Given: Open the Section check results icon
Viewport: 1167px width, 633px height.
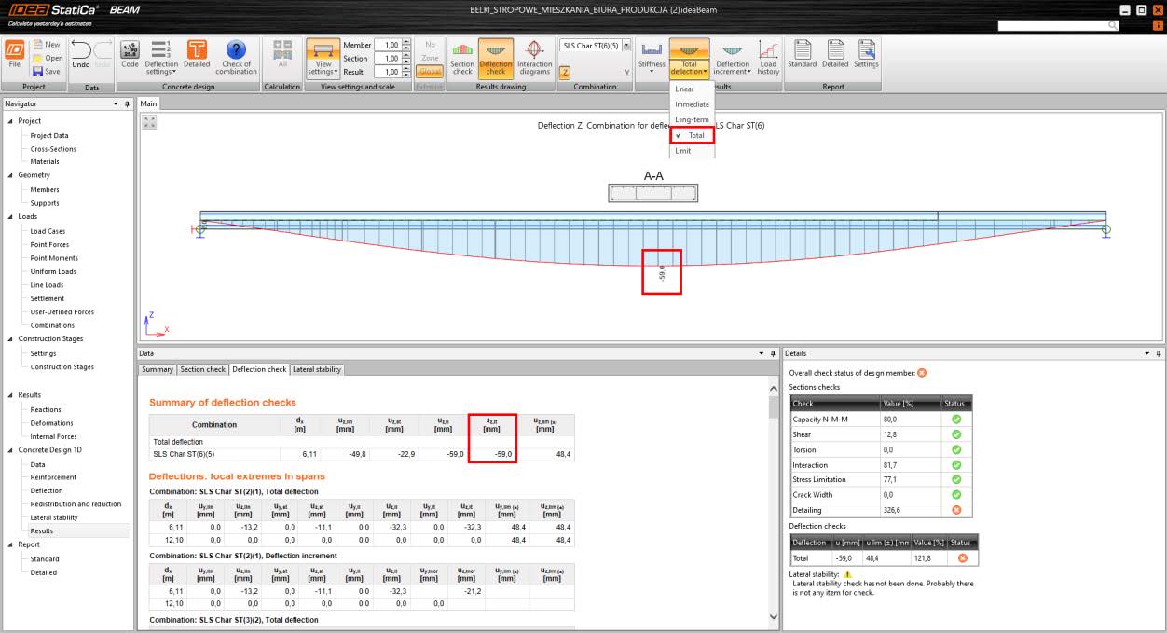Looking at the screenshot, I should coord(462,54).
